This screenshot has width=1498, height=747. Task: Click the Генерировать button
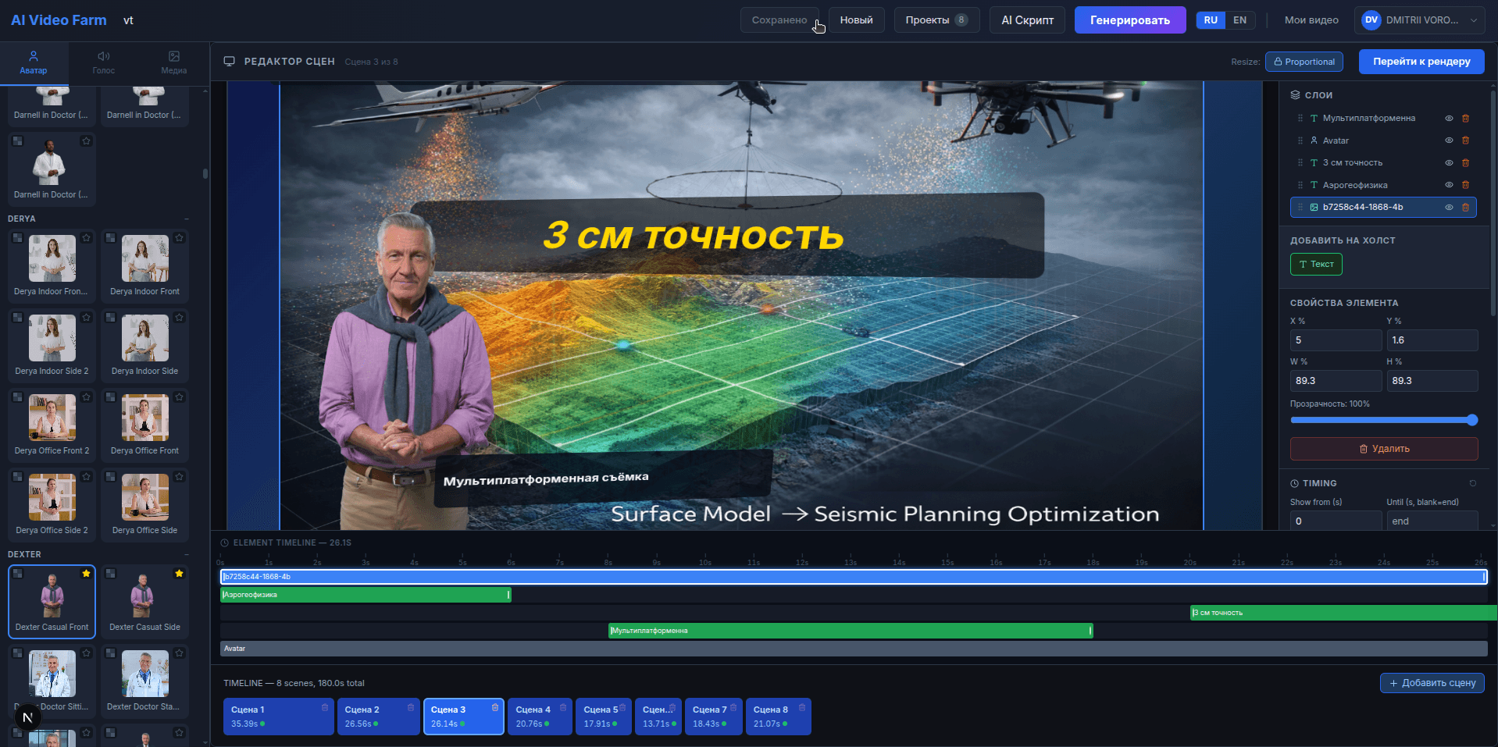[1129, 20]
